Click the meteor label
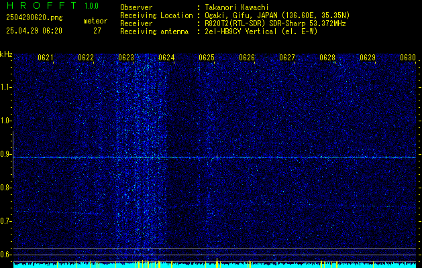Viewport: 422px width, 268px height. (x=95, y=21)
